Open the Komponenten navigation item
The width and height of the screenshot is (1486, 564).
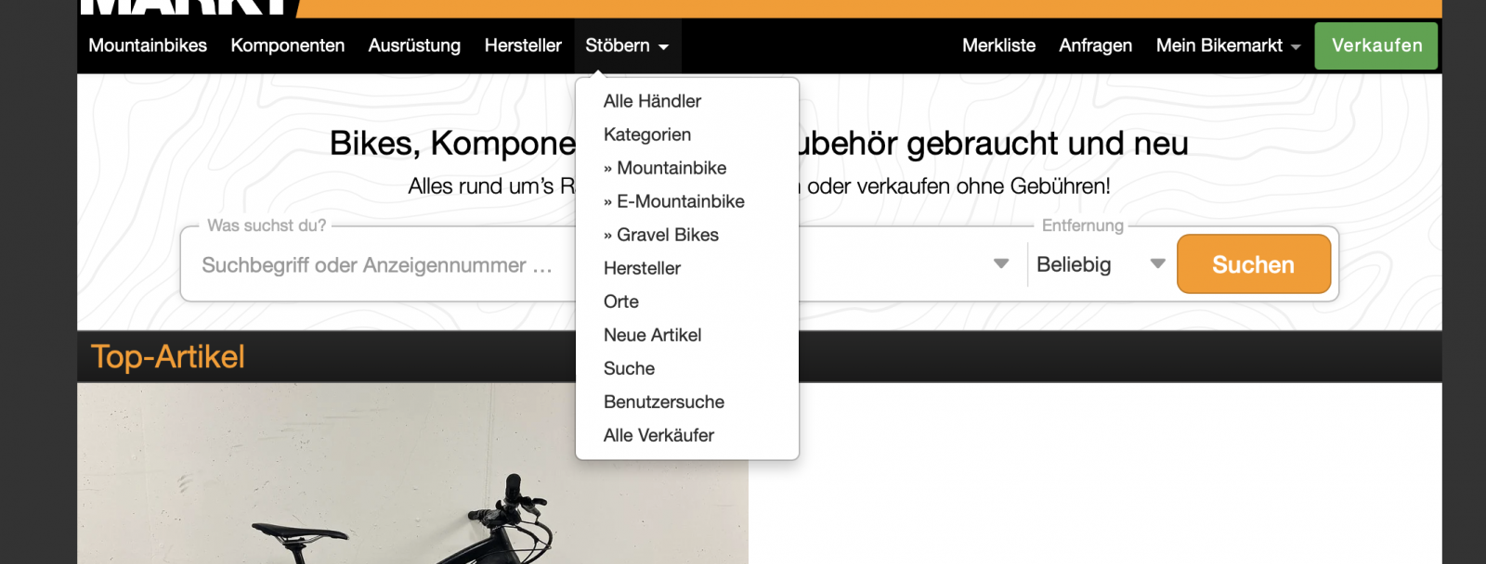(287, 45)
